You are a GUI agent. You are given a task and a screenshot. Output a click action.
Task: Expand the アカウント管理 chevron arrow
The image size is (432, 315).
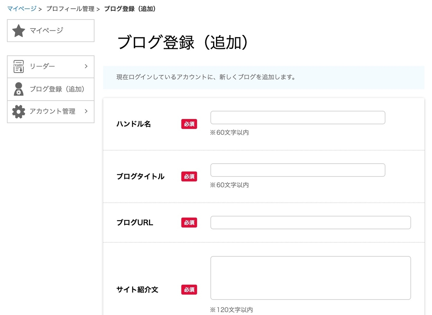point(86,111)
